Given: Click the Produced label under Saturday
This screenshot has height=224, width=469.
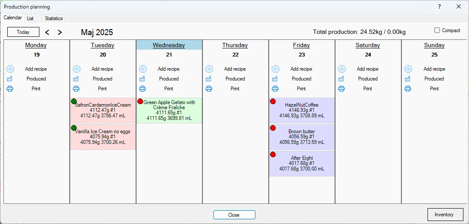Looking at the screenshot, I should [368, 79].
